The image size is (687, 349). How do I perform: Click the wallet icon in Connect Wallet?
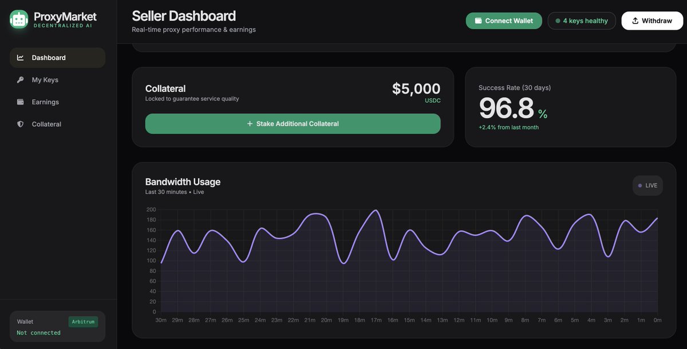pos(479,21)
